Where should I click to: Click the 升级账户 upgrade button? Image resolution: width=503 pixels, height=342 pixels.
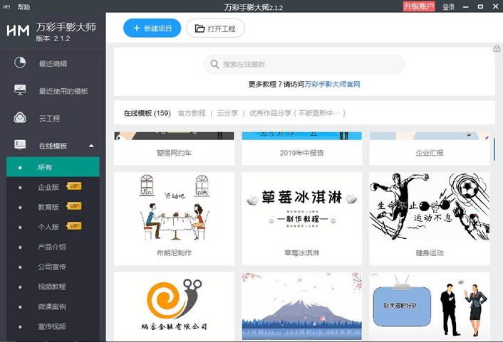pos(419,6)
